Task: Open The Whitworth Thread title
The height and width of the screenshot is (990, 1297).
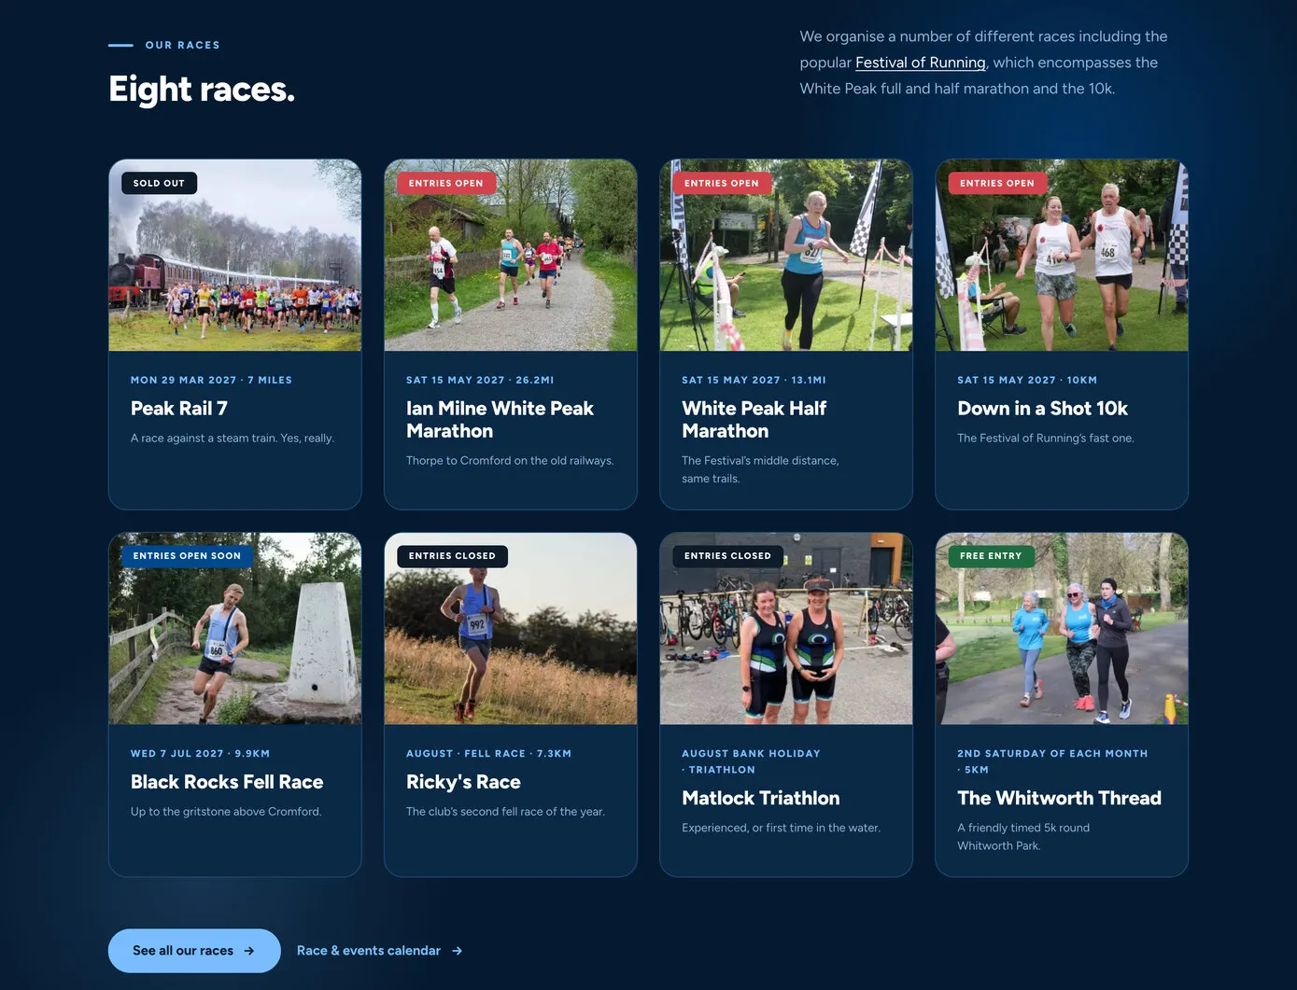Action: [x=1059, y=798]
